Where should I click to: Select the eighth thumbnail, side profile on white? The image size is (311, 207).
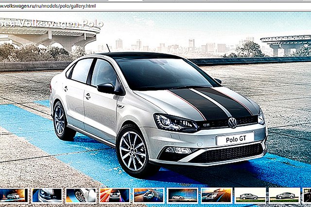[250, 195]
